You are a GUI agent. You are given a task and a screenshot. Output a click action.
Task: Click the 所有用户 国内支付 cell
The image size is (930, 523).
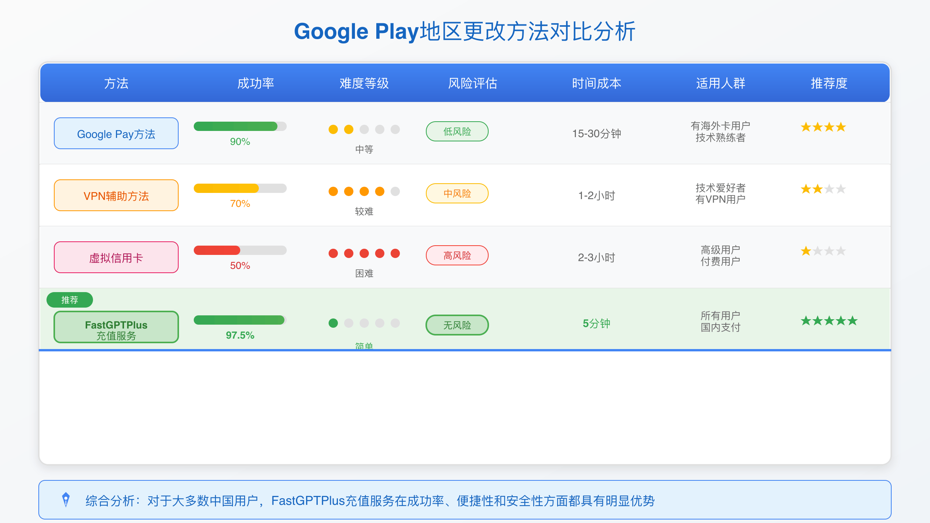(721, 322)
